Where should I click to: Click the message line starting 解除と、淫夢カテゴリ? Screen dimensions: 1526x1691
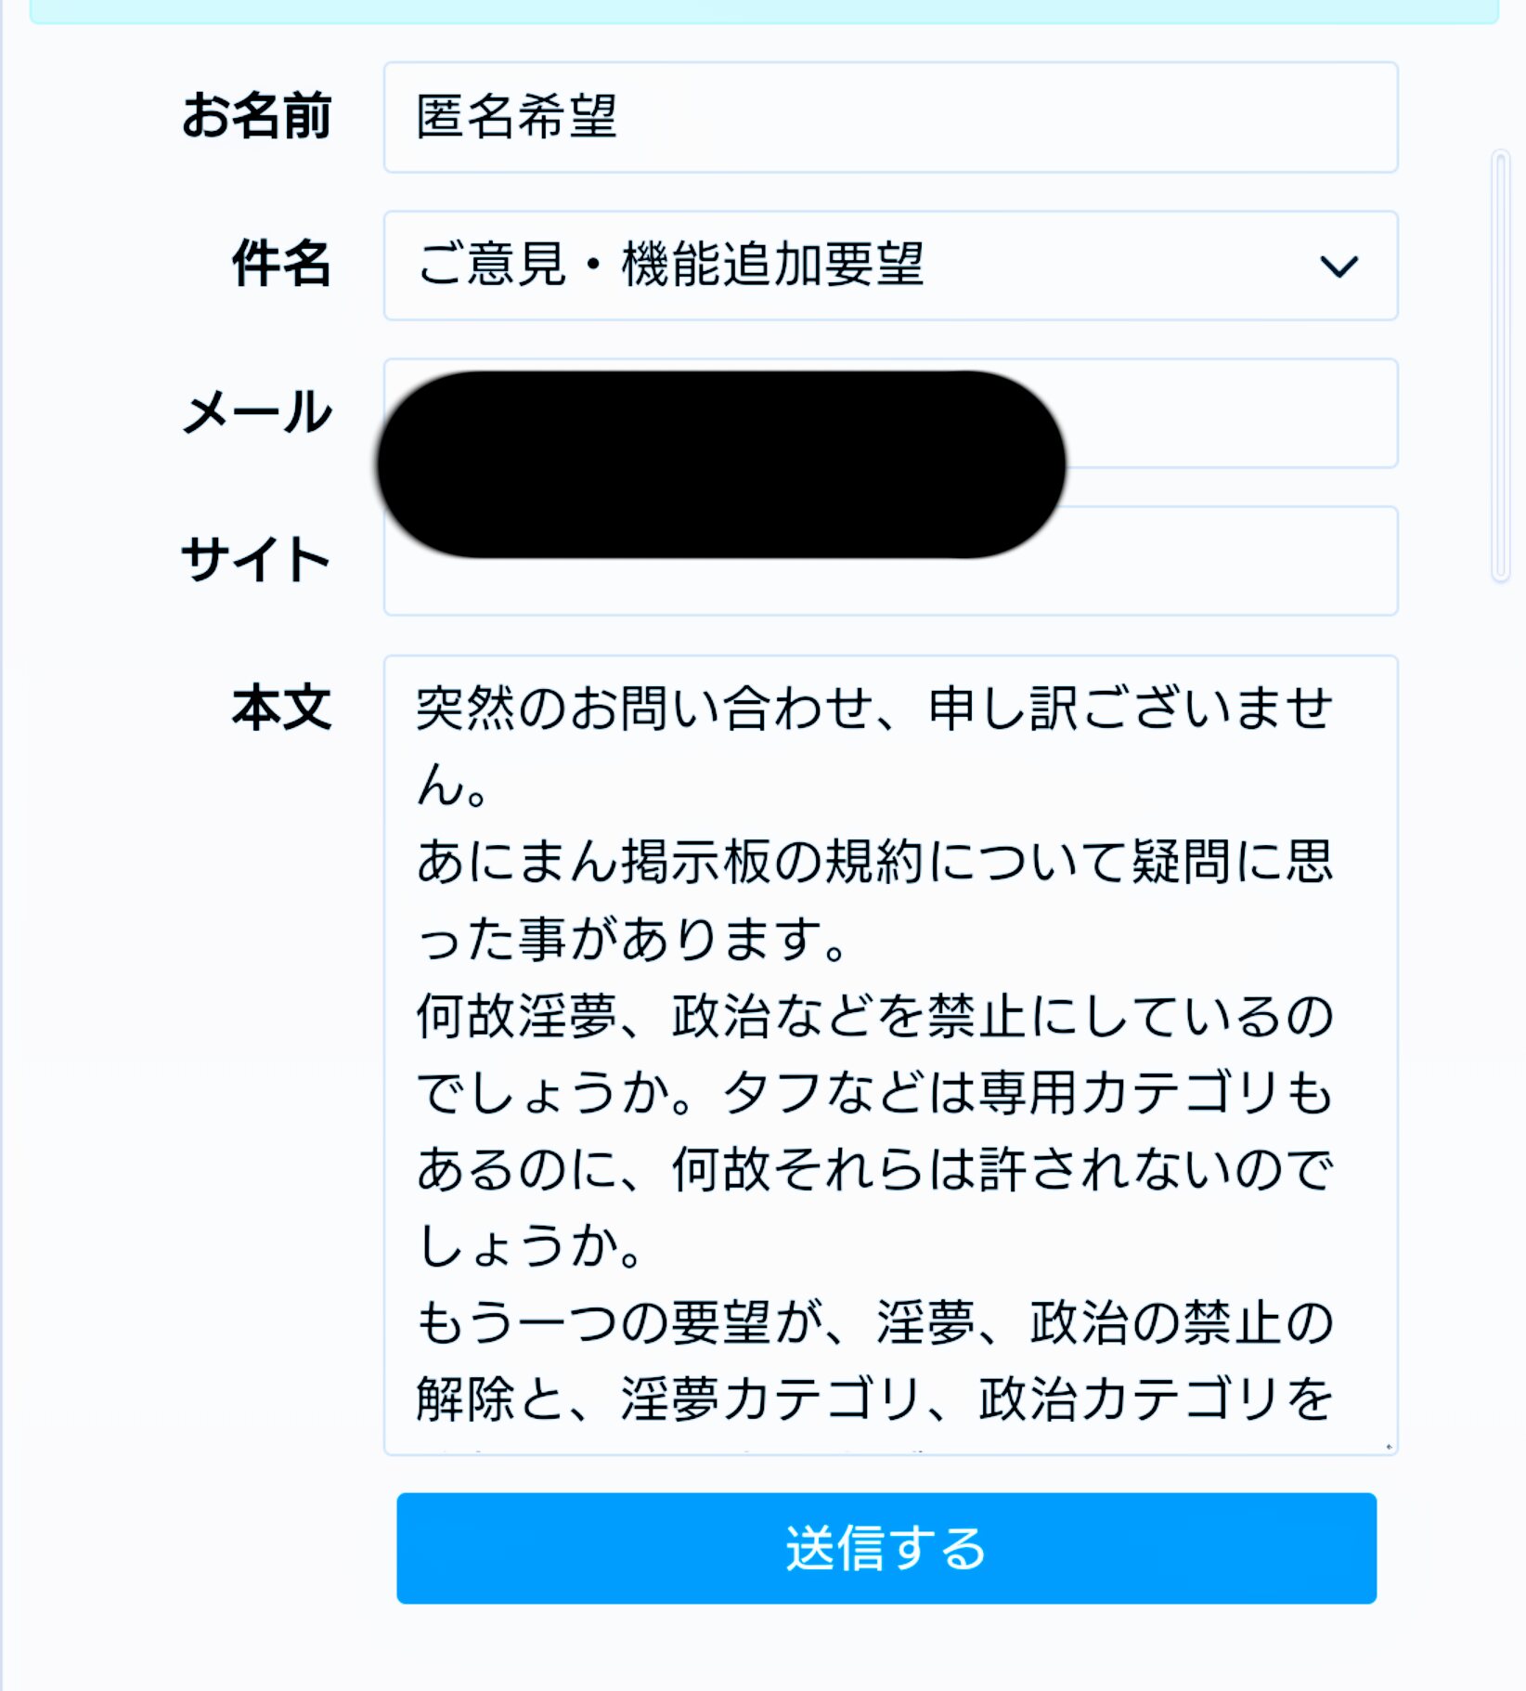(x=873, y=1398)
